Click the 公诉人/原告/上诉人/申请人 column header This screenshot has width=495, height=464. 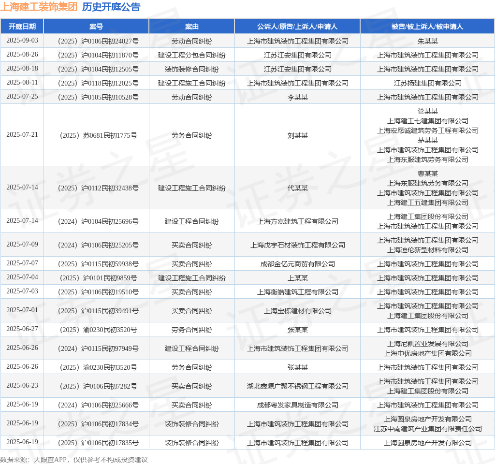pos(297,27)
